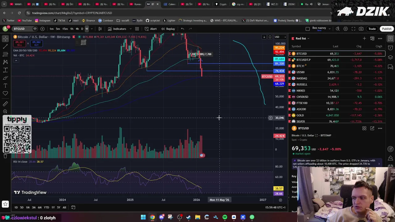Select the US500 row in watchlist
This screenshot has width=395, height=222.
point(337,72)
